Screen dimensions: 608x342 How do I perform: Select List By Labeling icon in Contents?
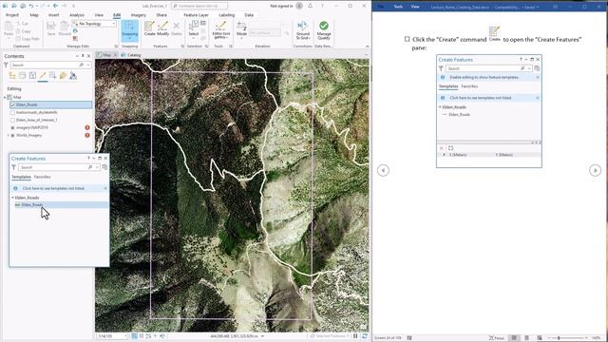63,76
